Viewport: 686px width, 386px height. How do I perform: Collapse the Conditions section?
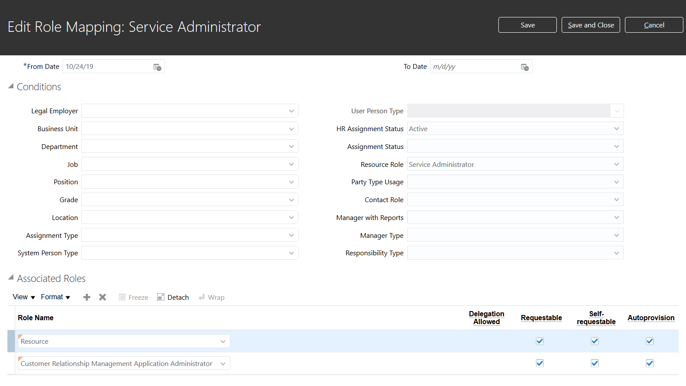[x=11, y=86]
